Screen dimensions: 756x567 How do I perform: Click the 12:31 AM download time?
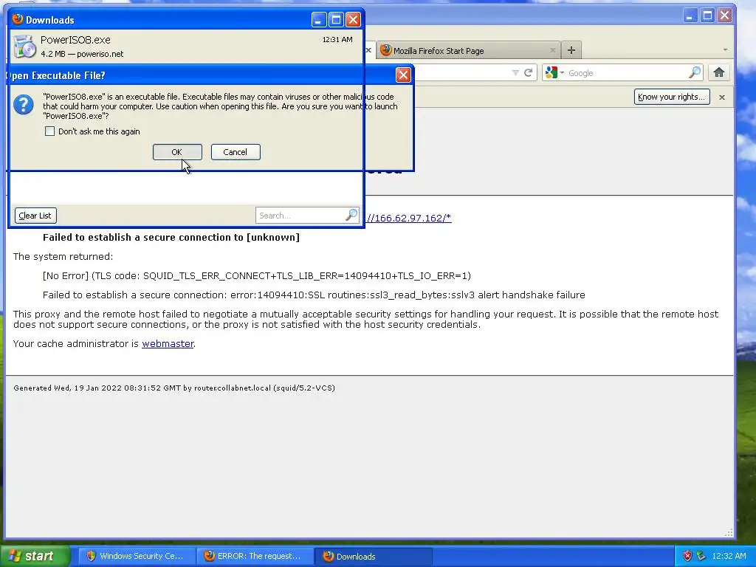[337, 40]
